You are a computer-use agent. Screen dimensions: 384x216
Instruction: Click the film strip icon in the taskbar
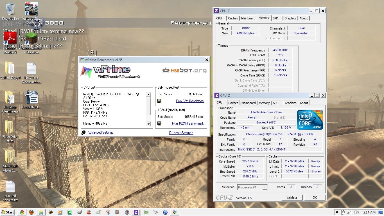(117, 212)
